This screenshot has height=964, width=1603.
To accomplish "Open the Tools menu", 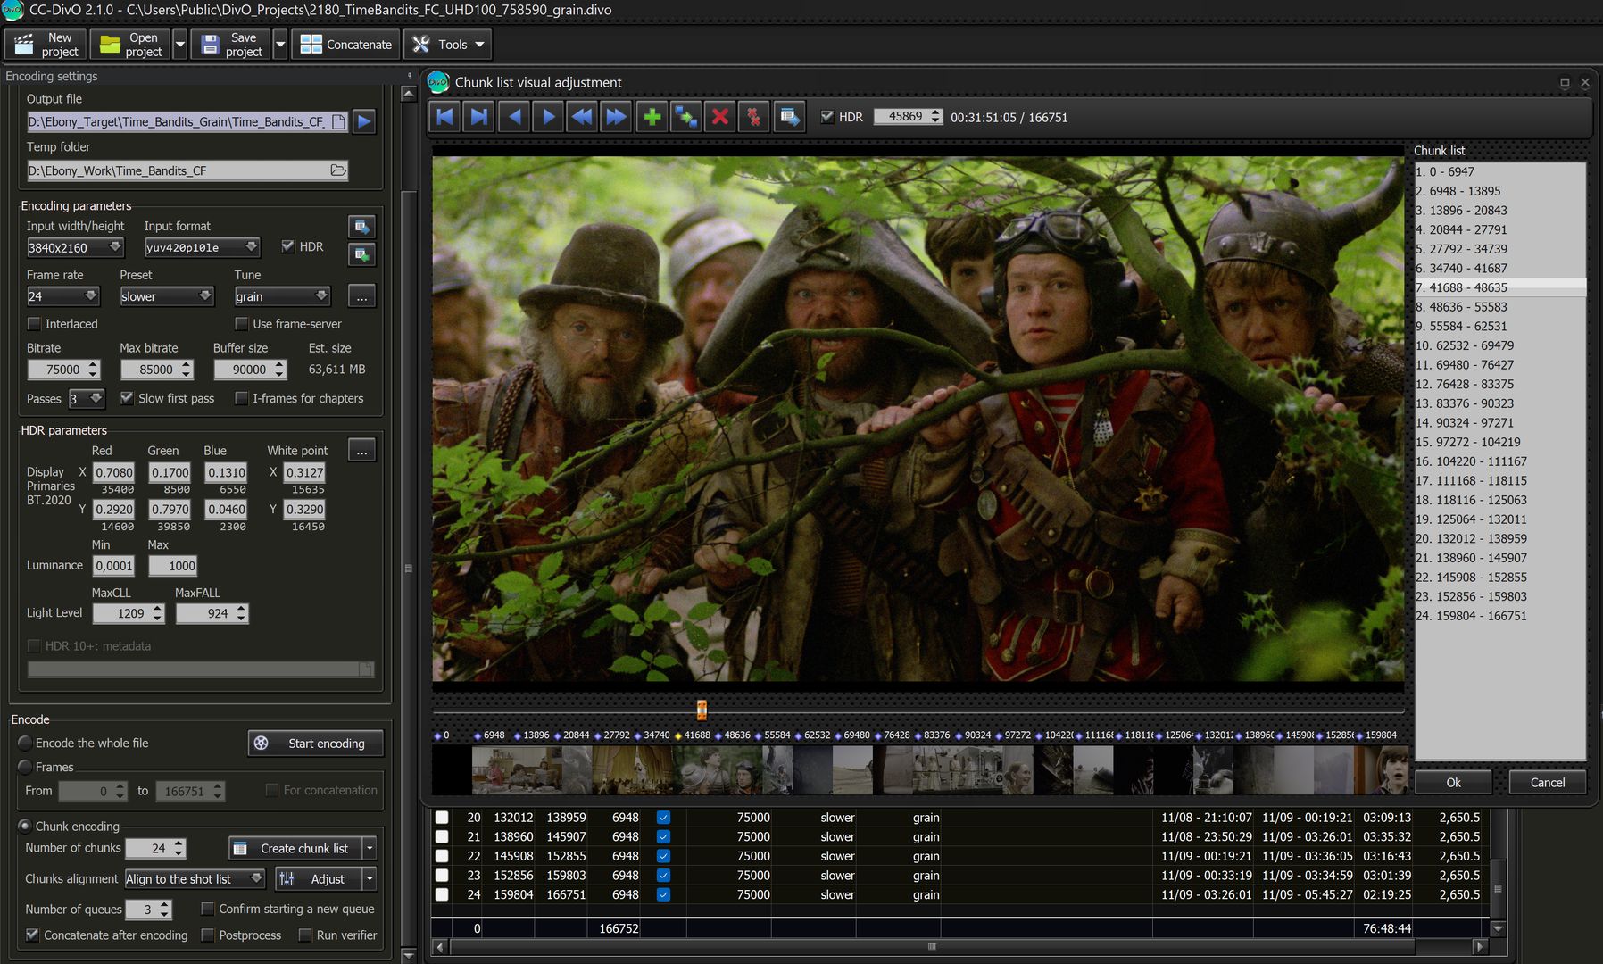I will (x=449, y=44).
